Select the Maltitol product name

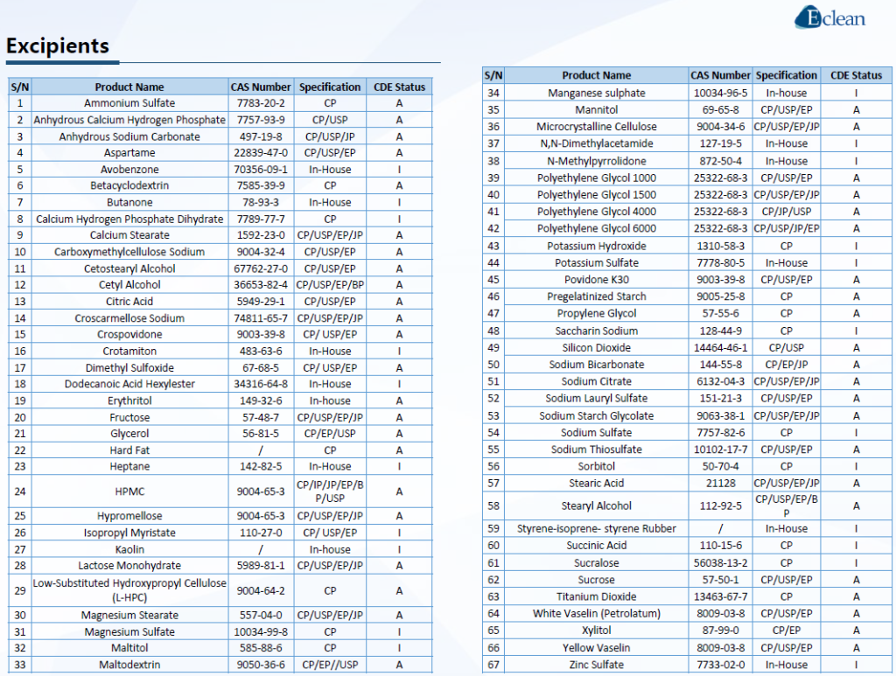[x=129, y=648]
